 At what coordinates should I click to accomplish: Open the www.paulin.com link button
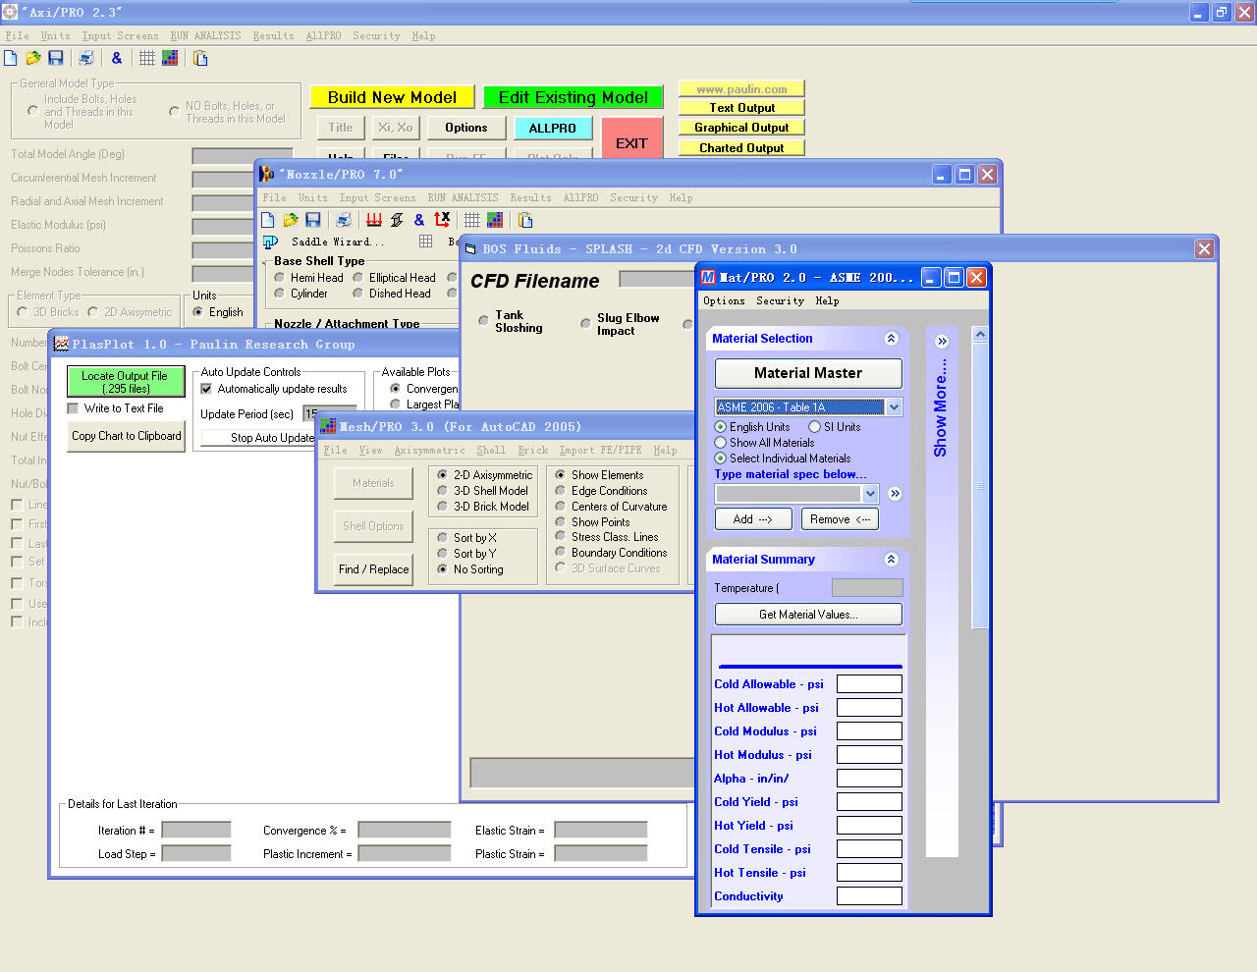741,88
